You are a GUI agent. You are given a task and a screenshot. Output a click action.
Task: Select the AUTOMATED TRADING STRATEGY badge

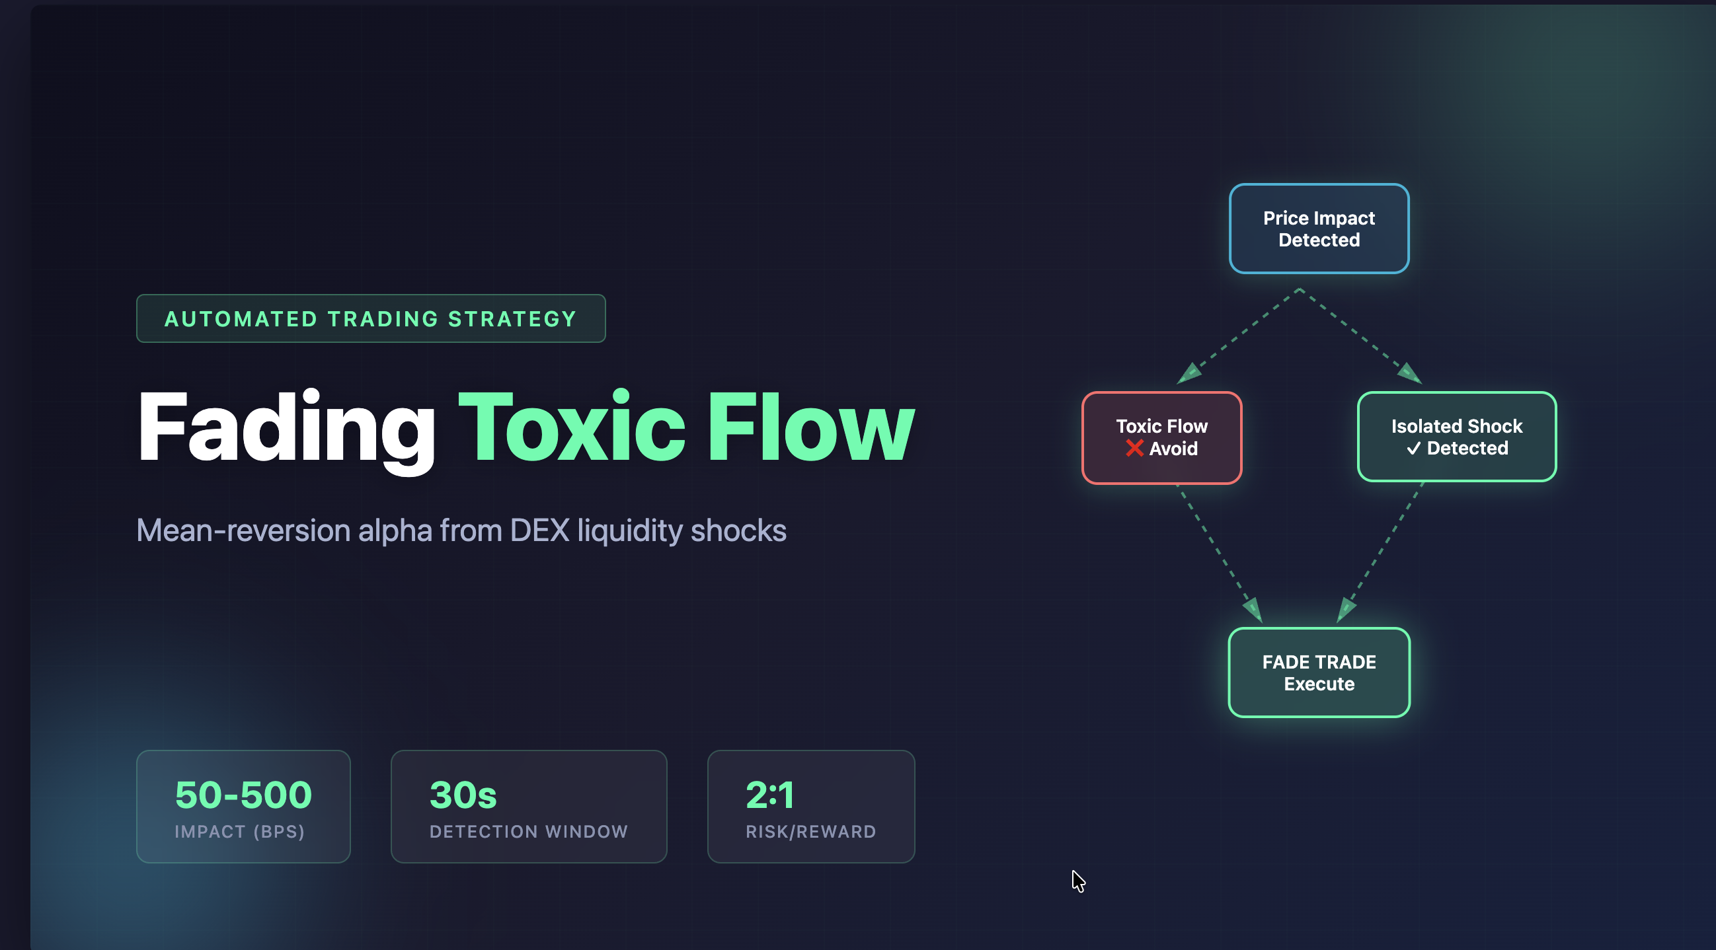[370, 318]
